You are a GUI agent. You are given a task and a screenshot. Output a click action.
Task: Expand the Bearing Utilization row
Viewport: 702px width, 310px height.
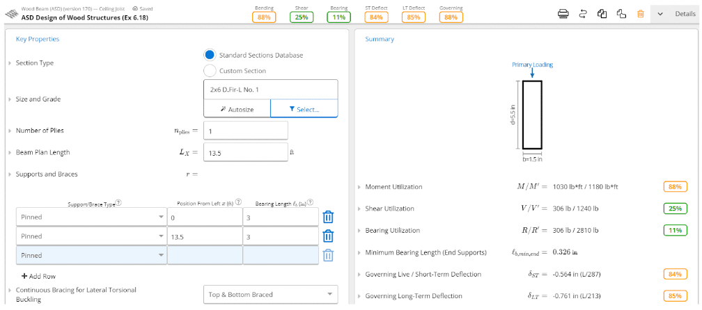[x=359, y=231]
